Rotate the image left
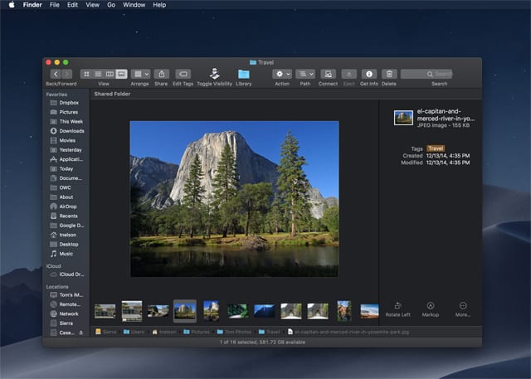Viewport: 531px width, 379px height. pyautogui.click(x=397, y=306)
